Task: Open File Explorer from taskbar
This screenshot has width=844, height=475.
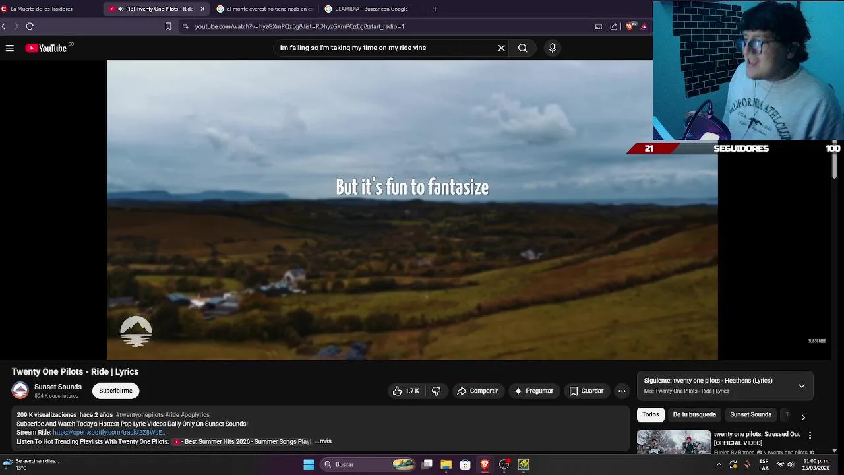Action: coord(446,464)
